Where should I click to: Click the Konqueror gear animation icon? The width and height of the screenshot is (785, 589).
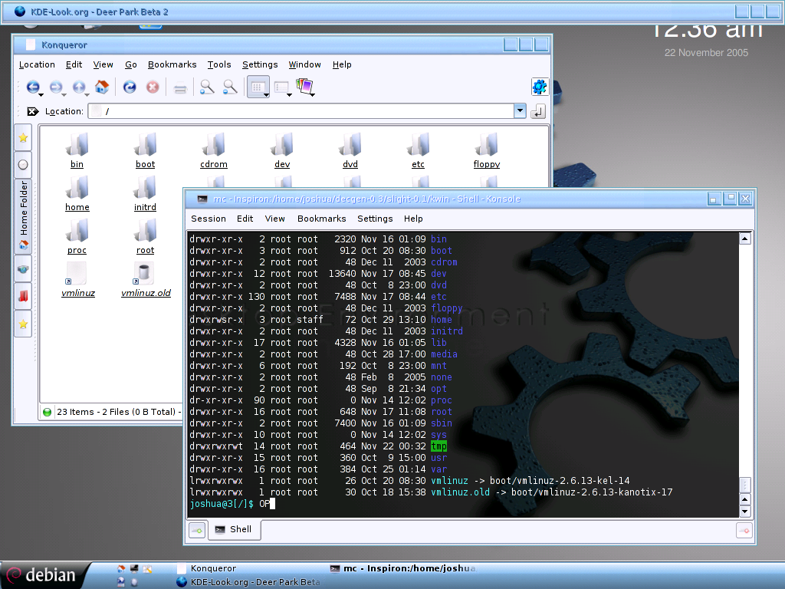pyautogui.click(x=539, y=87)
